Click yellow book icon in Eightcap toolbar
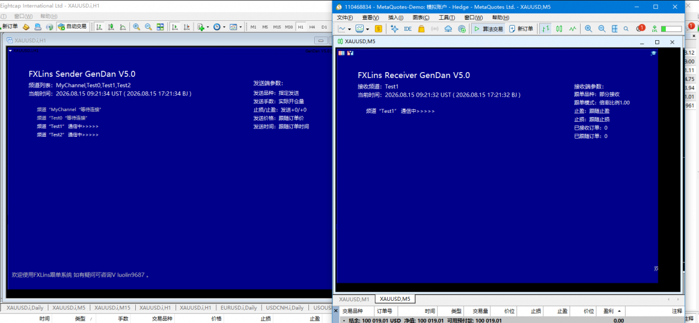This screenshot has width=699, height=323. click(x=26, y=27)
